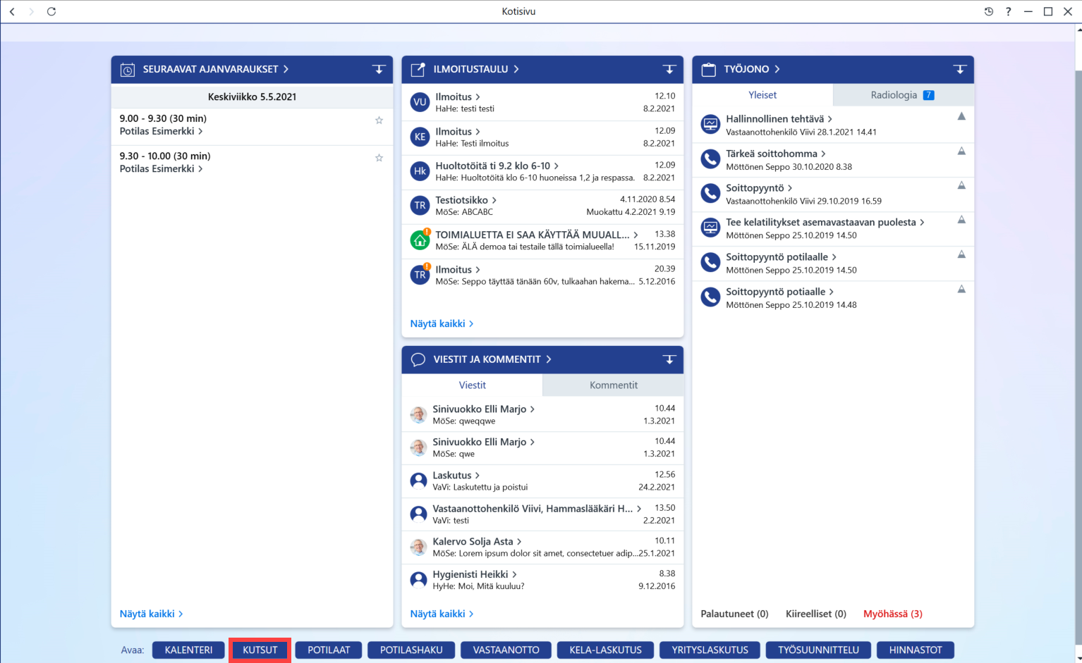Click Näytä kaikki under appointments
1082x663 pixels.
(x=151, y=614)
